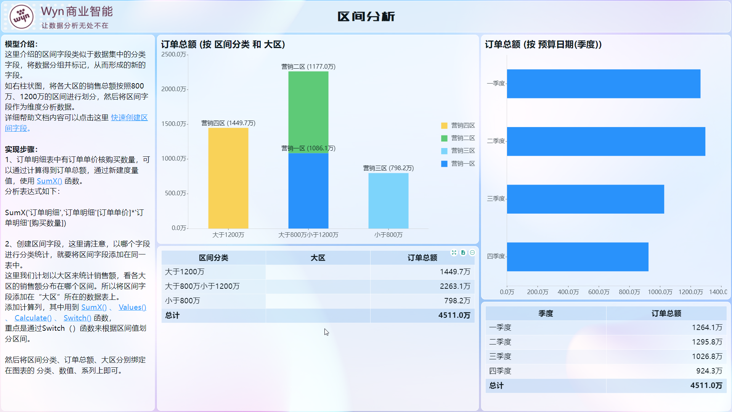Click the Wyn logo icon
The height and width of the screenshot is (412, 732).
21,16
